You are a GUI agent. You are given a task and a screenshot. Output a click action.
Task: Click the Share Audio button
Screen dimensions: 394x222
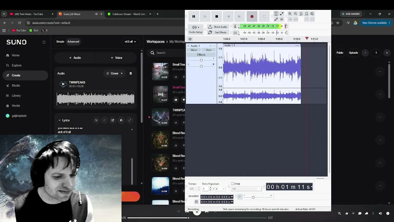pos(218,27)
